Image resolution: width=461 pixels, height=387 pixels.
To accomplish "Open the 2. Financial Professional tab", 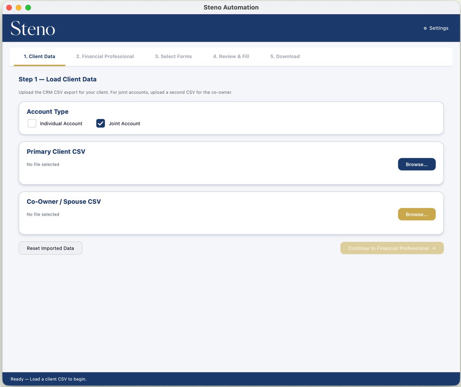I will (x=105, y=56).
